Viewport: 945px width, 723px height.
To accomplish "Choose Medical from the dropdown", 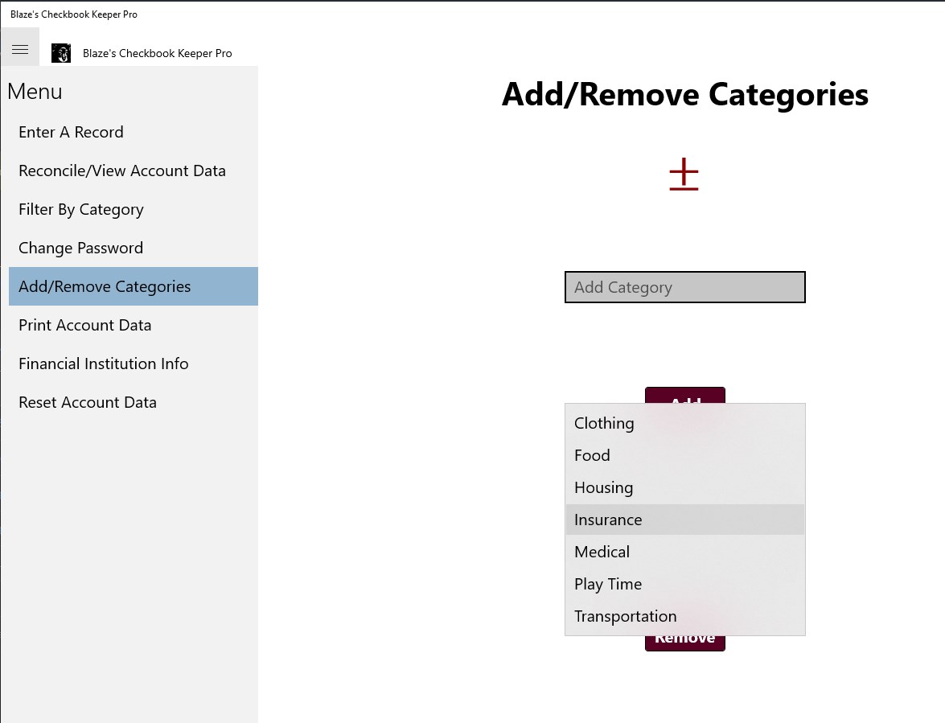I will point(684,552).
